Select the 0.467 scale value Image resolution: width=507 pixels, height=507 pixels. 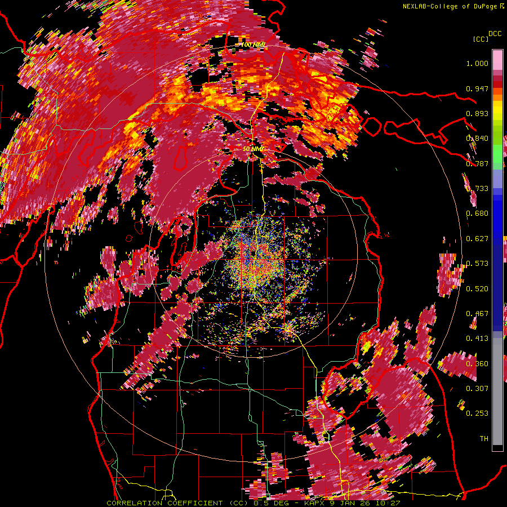[477, 314]
